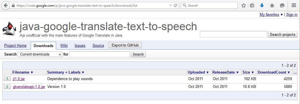Open the chat smiley icon in toolbar
The width and height of the screenshot is (300, 104).
pyautogui.click(x=282, y=6)
